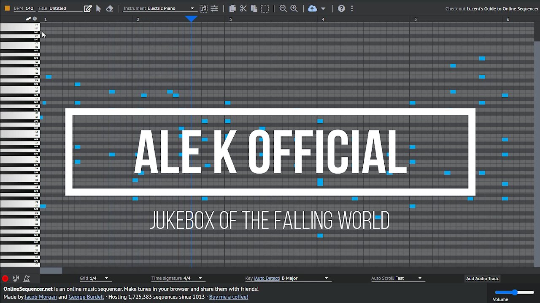Screen dimensions: 540x303
Task: Click the Add Audio Track button
Action: (482, 279)
